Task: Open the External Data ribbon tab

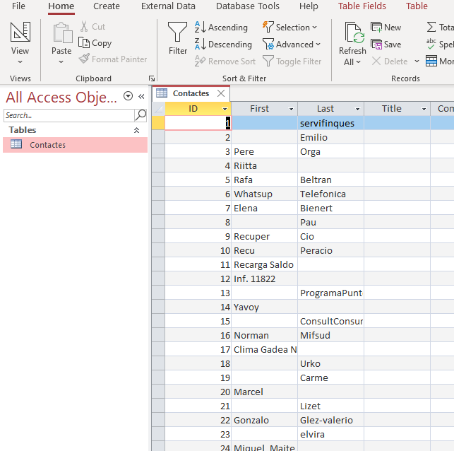Action: pyautogui.click(x=168, y=6)
